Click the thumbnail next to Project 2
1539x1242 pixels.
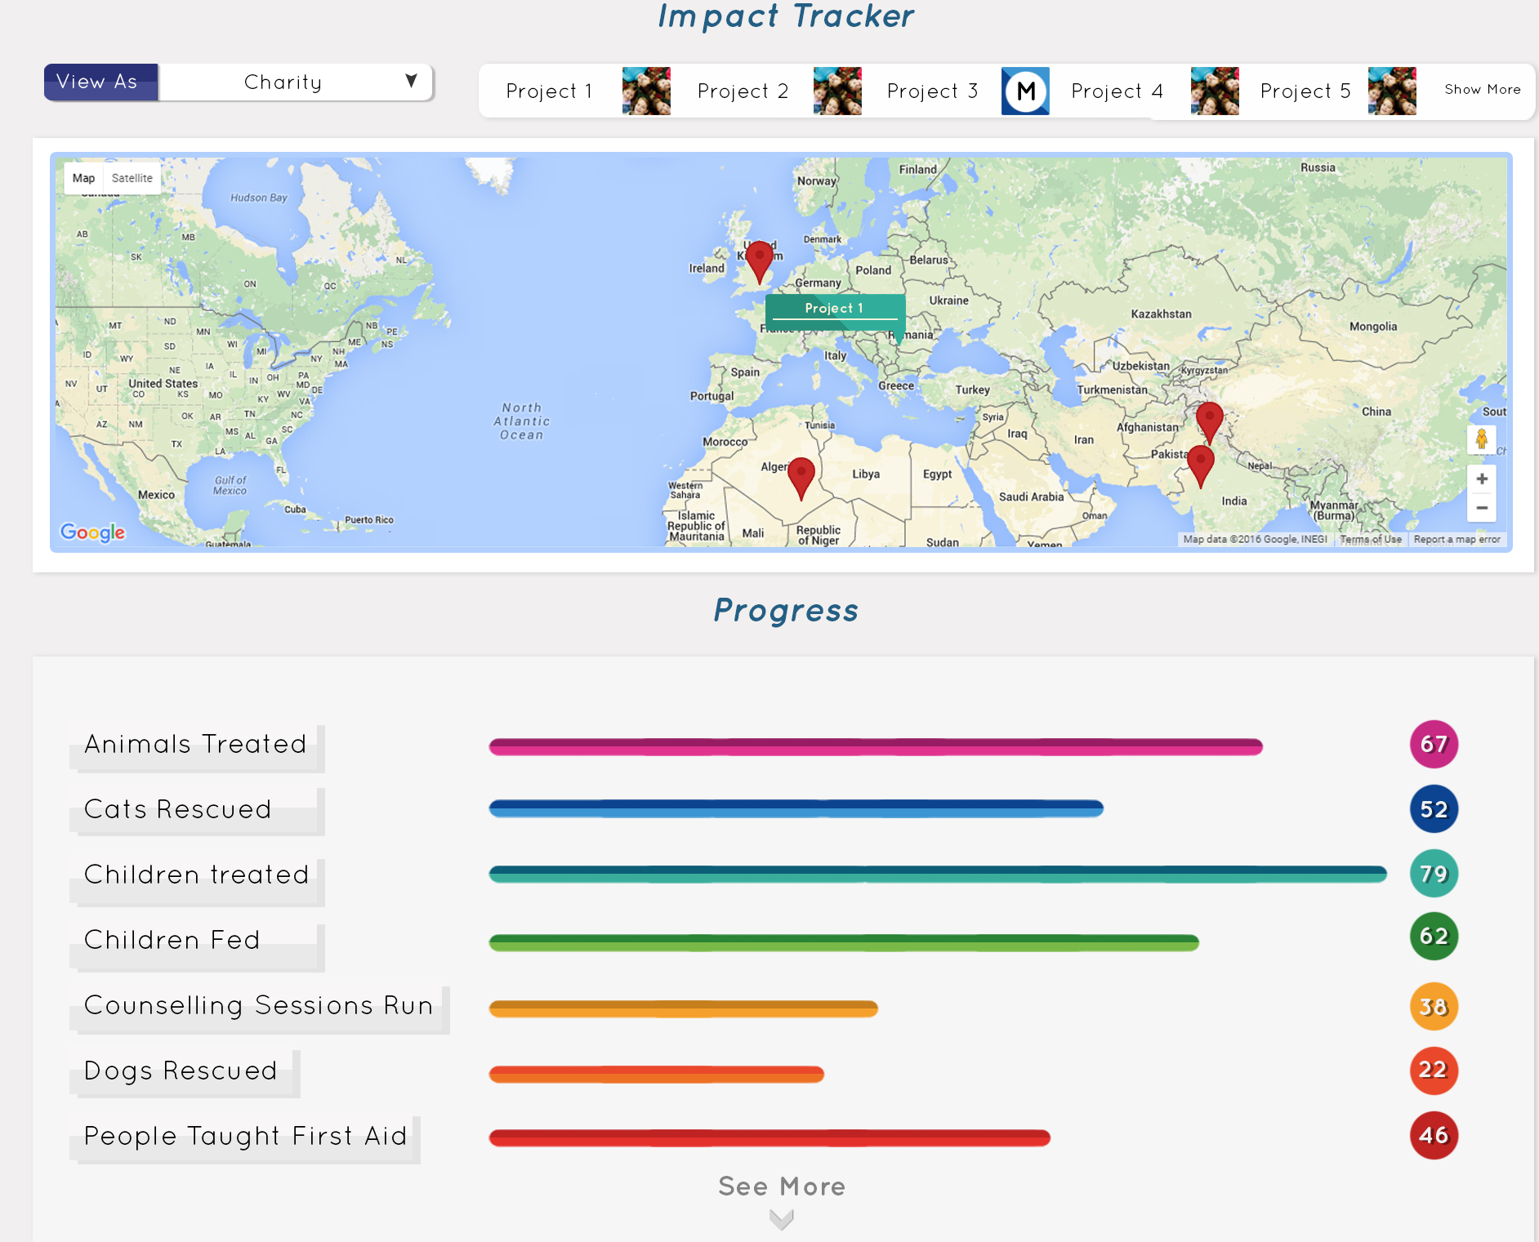pyautogui.click(x=837, y=91)
